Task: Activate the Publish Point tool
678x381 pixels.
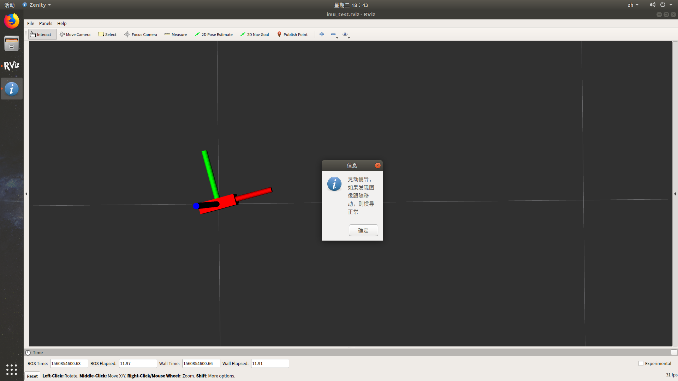Action: pyautogui.click(x=292, y=35)
